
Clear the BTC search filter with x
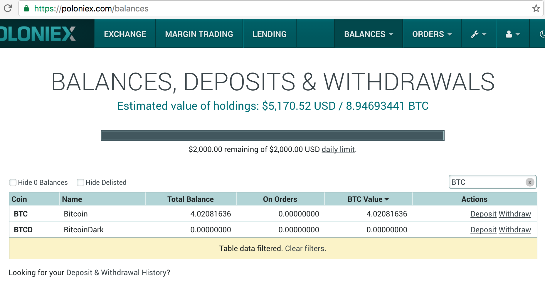coord(530,182)
